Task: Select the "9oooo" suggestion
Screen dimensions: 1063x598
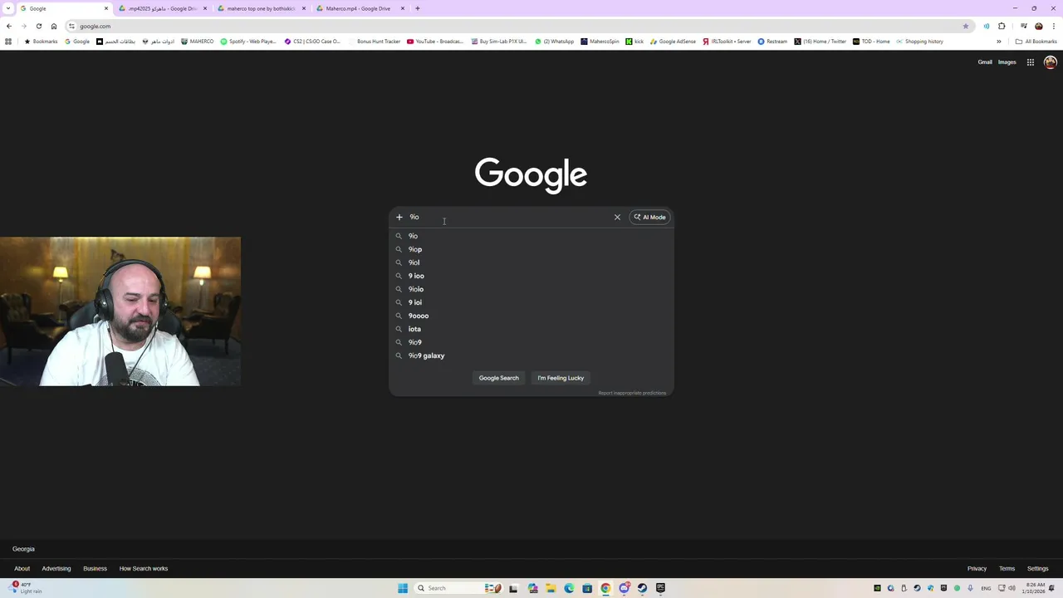Action: 531,316
